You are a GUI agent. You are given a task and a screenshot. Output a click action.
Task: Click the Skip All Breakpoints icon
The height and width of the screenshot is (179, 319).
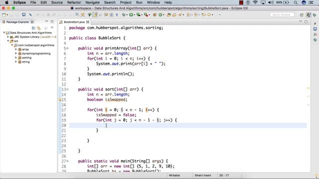(x=30, y=14)
